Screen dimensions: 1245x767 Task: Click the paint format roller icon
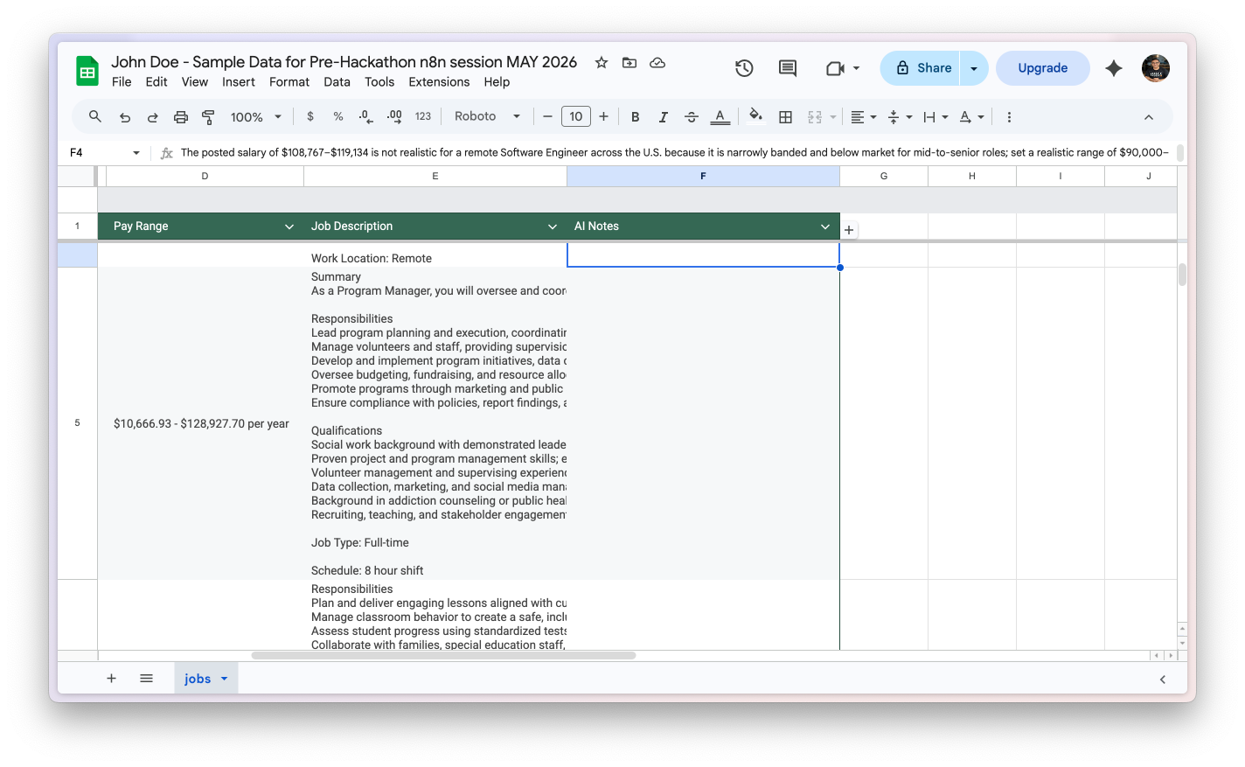(209, 117)
